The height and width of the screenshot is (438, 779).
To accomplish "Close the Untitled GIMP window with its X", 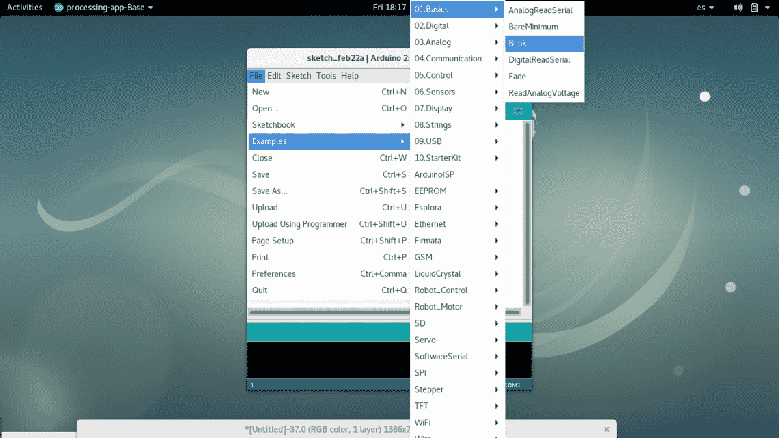I will [x=606, y=429].
